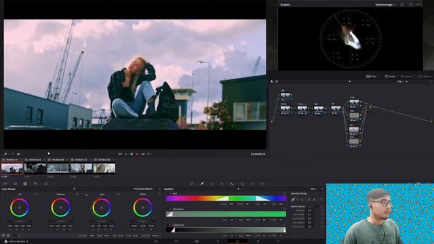
Task: Click the Denoise value in Matte Finesse
Action: pyautogui.click(x=309, y=211)
